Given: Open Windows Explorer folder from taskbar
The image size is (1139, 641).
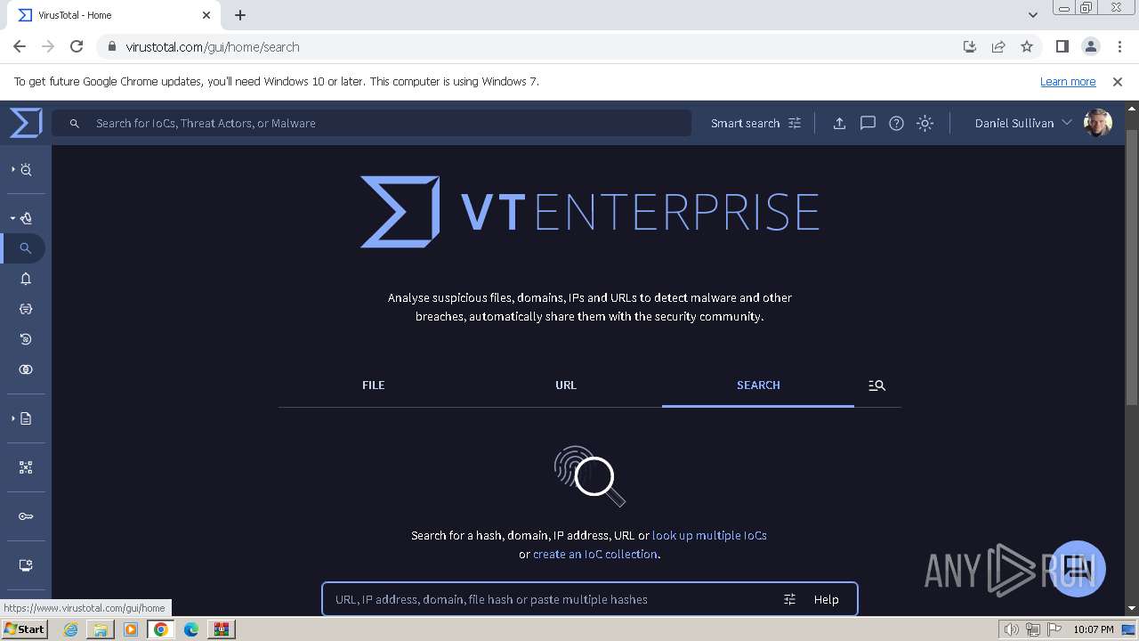Looking at the screenshot, I should (x=101, y=629).
